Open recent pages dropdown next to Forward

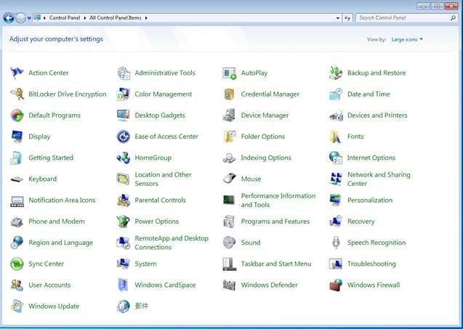(29, 18)
